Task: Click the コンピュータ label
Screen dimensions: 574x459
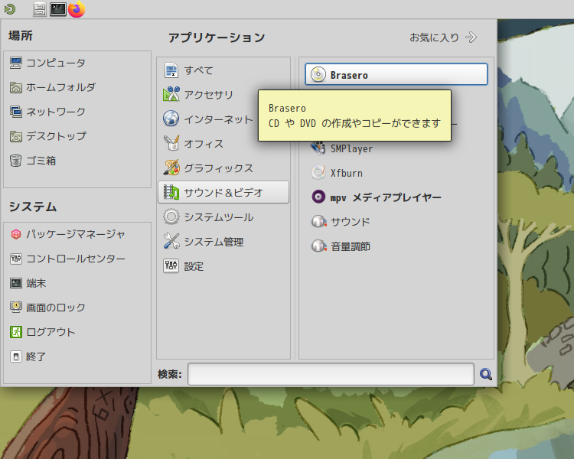Action: click(56, 63)
